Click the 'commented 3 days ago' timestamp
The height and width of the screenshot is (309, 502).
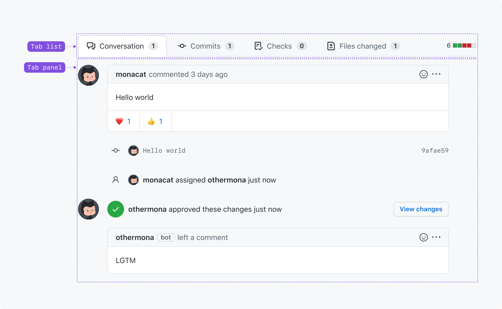tap(188, 75)
